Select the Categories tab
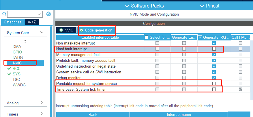 pos(13,22)
